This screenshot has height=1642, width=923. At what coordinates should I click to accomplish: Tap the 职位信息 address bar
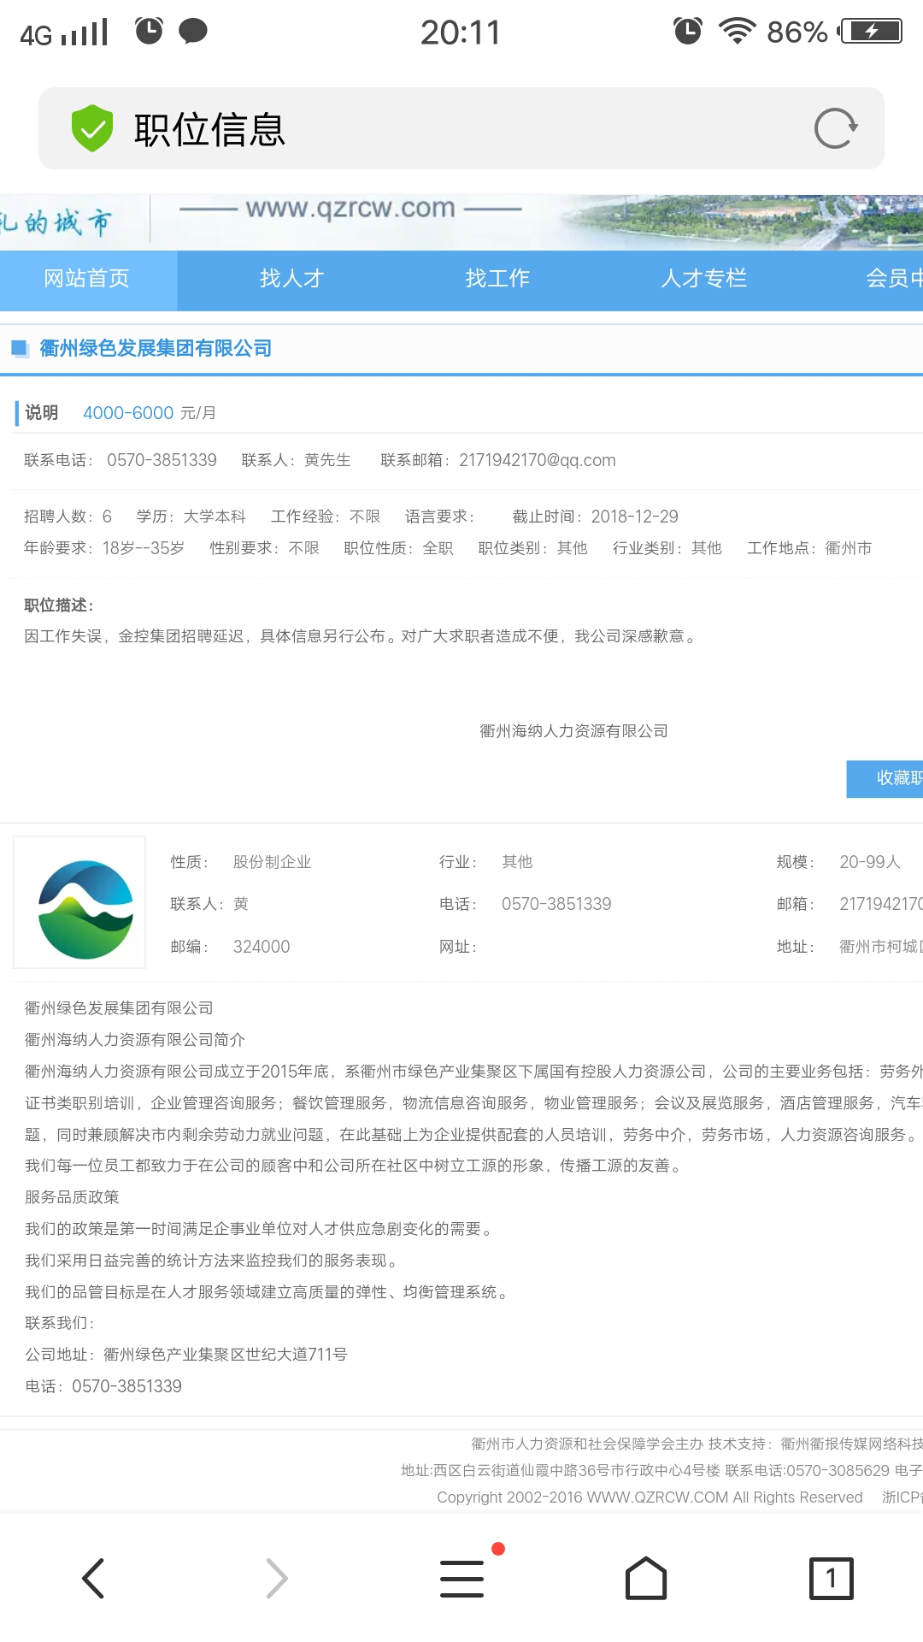tap(461, 128)
